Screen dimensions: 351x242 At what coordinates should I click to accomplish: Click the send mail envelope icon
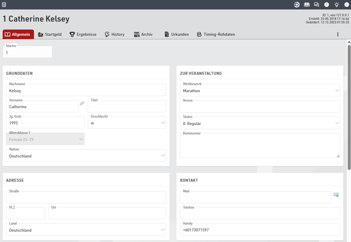[336, 195]
